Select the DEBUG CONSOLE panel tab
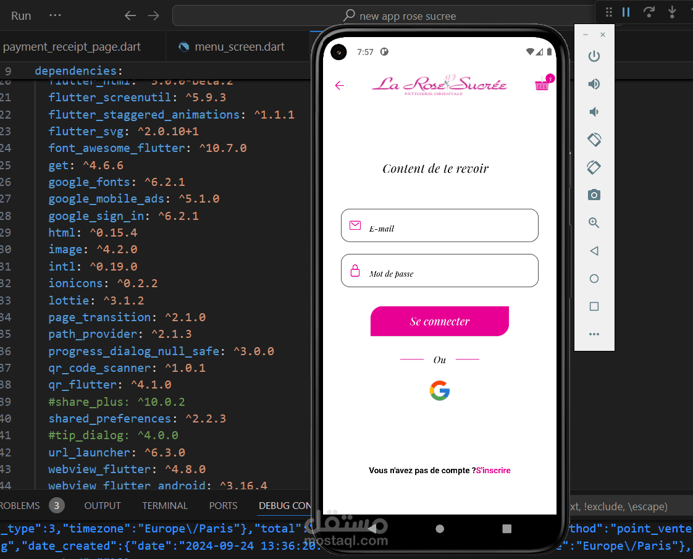Image resolution: width=693 pixels, height=559 pixels. coord(285,505)
